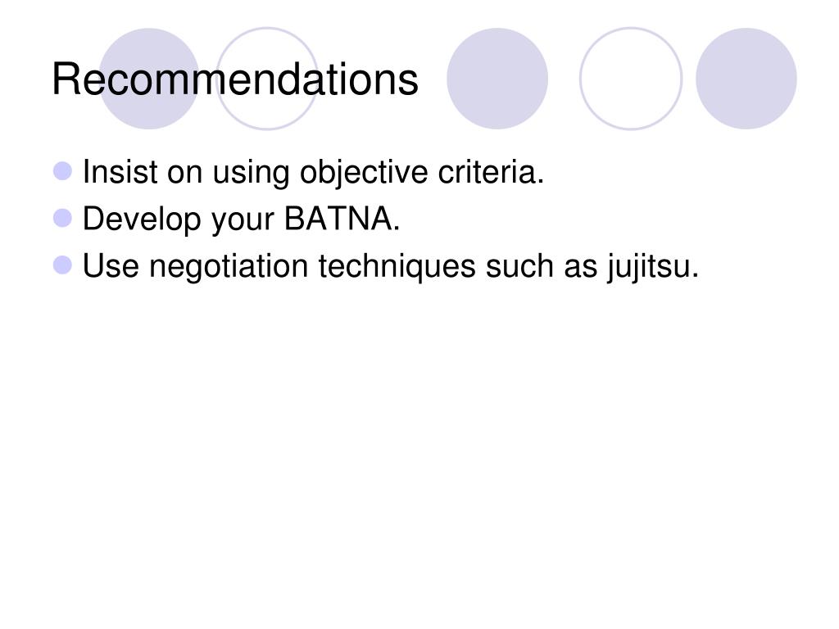Screen dimensions: 839x629
Task: Select the line "Develop your BATNA."
Action: click(242, 219)
